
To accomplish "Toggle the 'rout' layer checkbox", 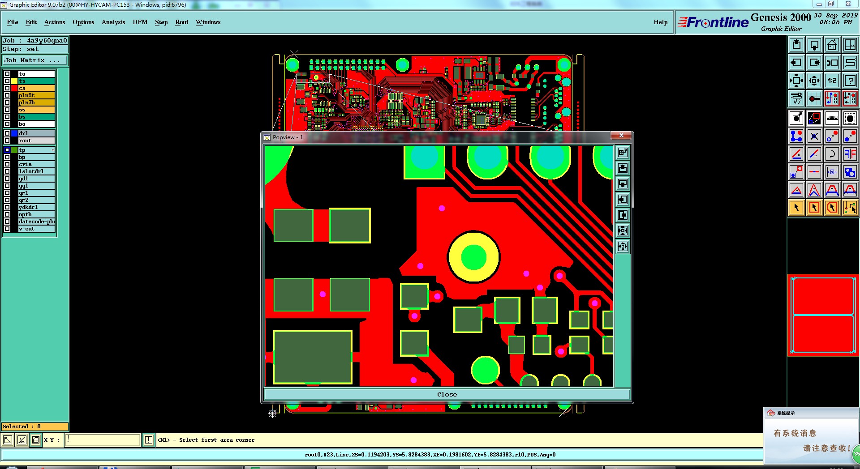I will pyautogui.click(x=7, y=141).
